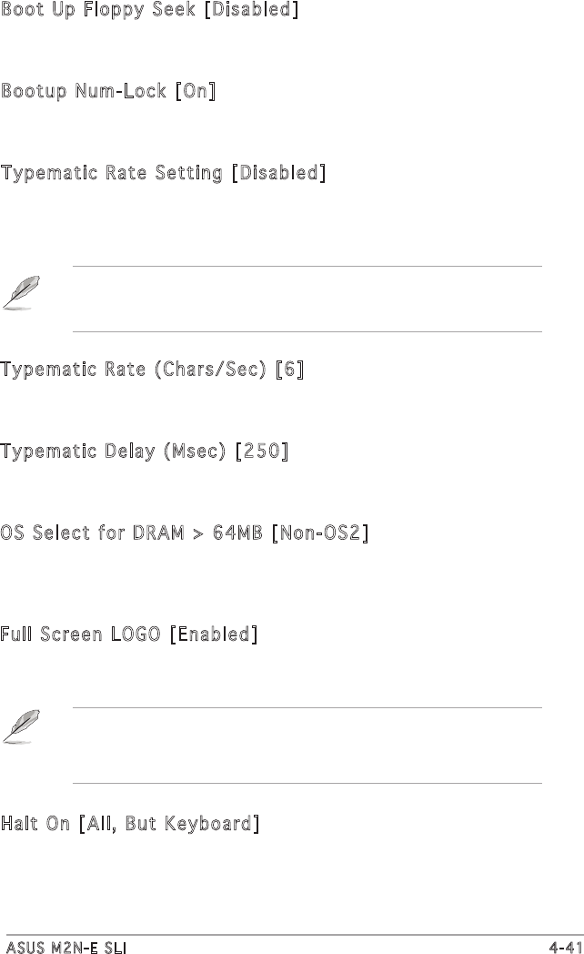Toggle the [Enabled] value of Full Screen LOGO
This screenshot has height=954, width=584.
(214, 633)
